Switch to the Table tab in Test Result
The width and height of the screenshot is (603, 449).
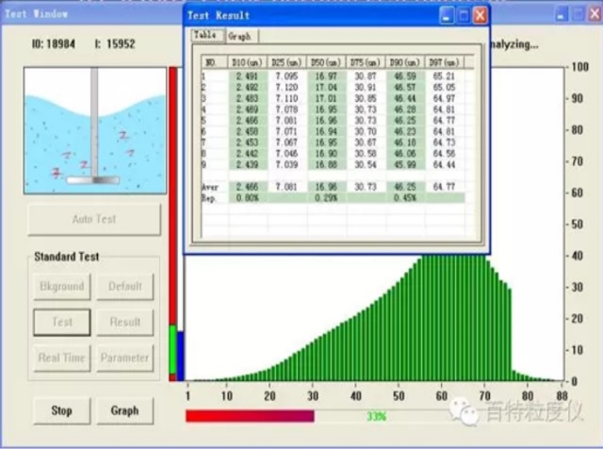tap(205, 35)
